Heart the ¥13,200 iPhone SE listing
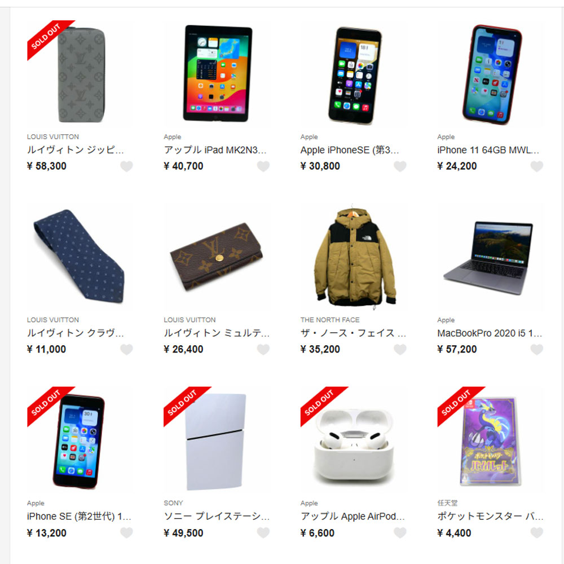Screen dimensions: 564x564 pyautogui.click(x=126, y=533)
